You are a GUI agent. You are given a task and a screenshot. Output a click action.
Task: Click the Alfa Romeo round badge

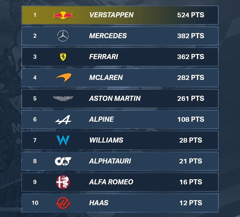(63, 182)
